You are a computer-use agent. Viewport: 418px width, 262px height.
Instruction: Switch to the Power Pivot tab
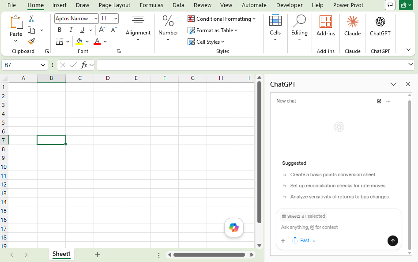pyautogui.click(x=348, y=5)
